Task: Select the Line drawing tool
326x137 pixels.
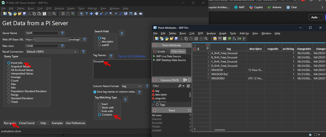Action: coord(121,14)
